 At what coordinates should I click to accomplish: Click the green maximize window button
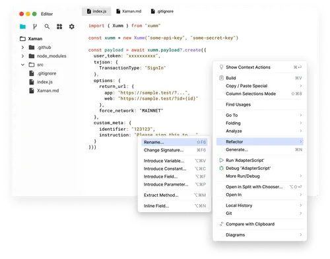pos(34,14)
